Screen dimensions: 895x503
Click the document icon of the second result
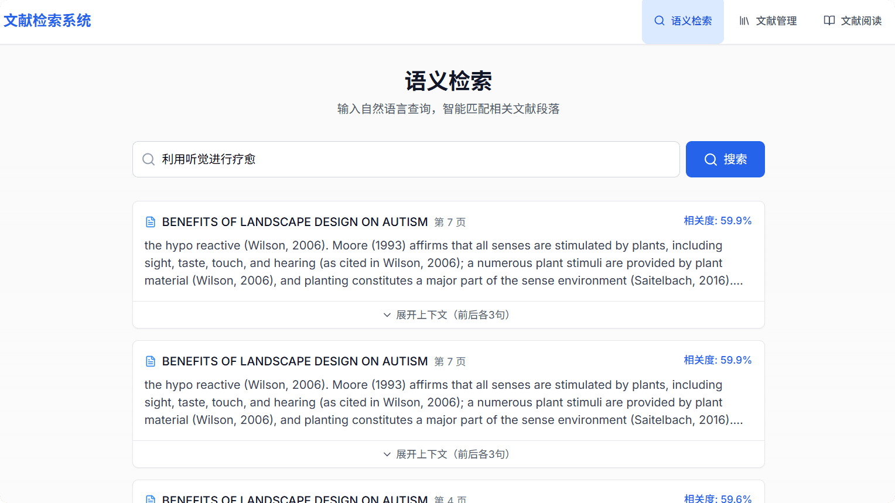151,361
